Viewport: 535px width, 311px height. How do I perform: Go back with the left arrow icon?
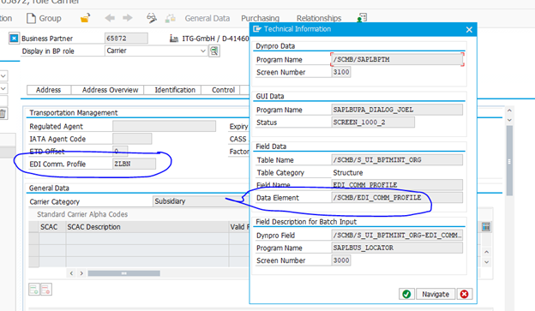tap(110, 18)
